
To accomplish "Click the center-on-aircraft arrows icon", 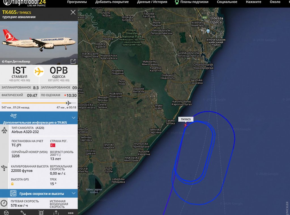I will pos(41,213).
